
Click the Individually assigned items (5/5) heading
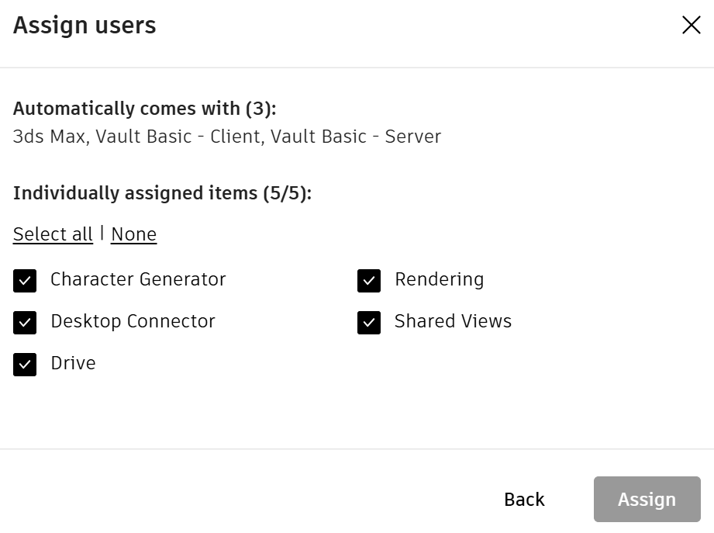(162, 193)
